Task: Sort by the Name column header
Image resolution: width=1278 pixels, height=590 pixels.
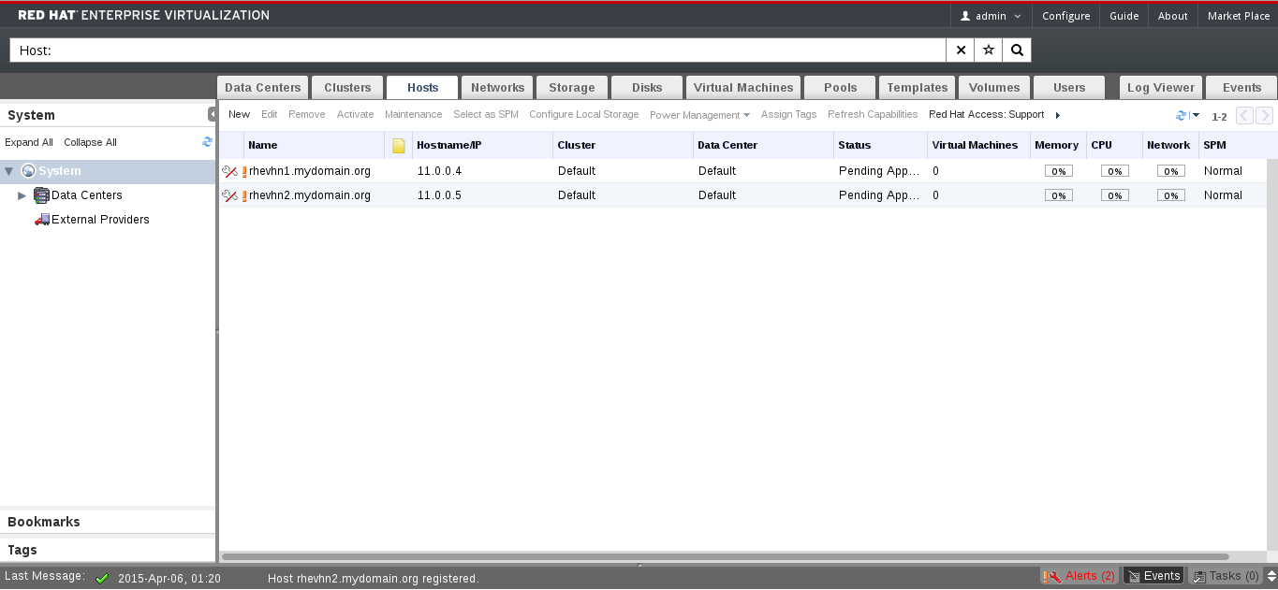Action: point(314,145)
